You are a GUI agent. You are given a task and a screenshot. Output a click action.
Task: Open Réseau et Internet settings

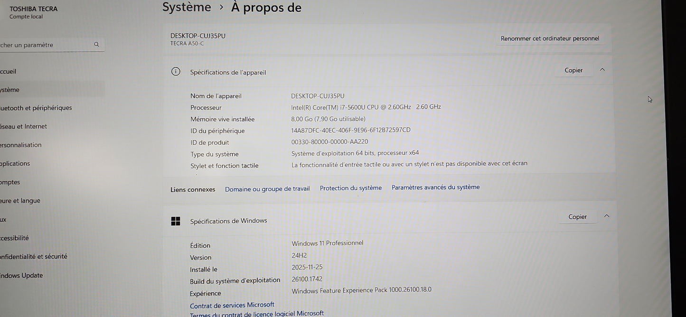(23, 126)
